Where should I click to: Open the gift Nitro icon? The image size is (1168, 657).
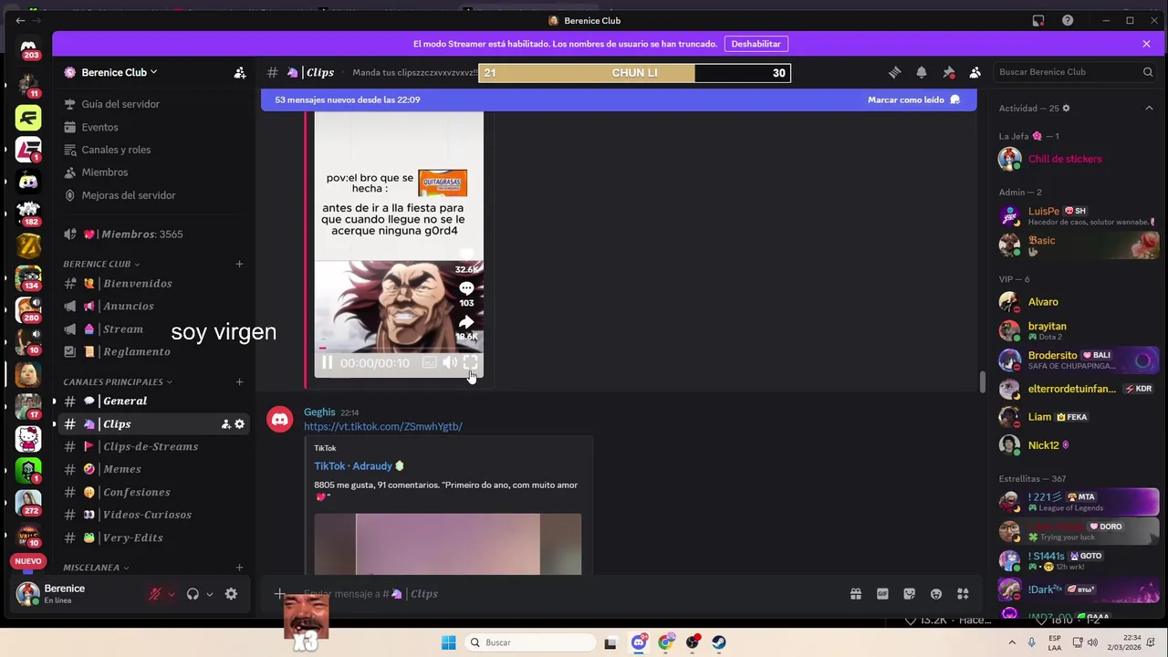click(856, 594)
